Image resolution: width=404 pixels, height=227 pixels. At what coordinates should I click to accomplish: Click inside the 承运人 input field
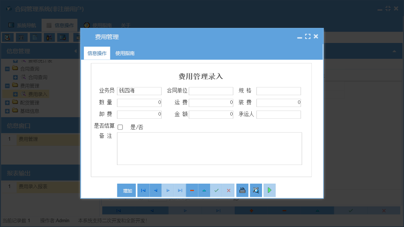(x=279, y=114)
